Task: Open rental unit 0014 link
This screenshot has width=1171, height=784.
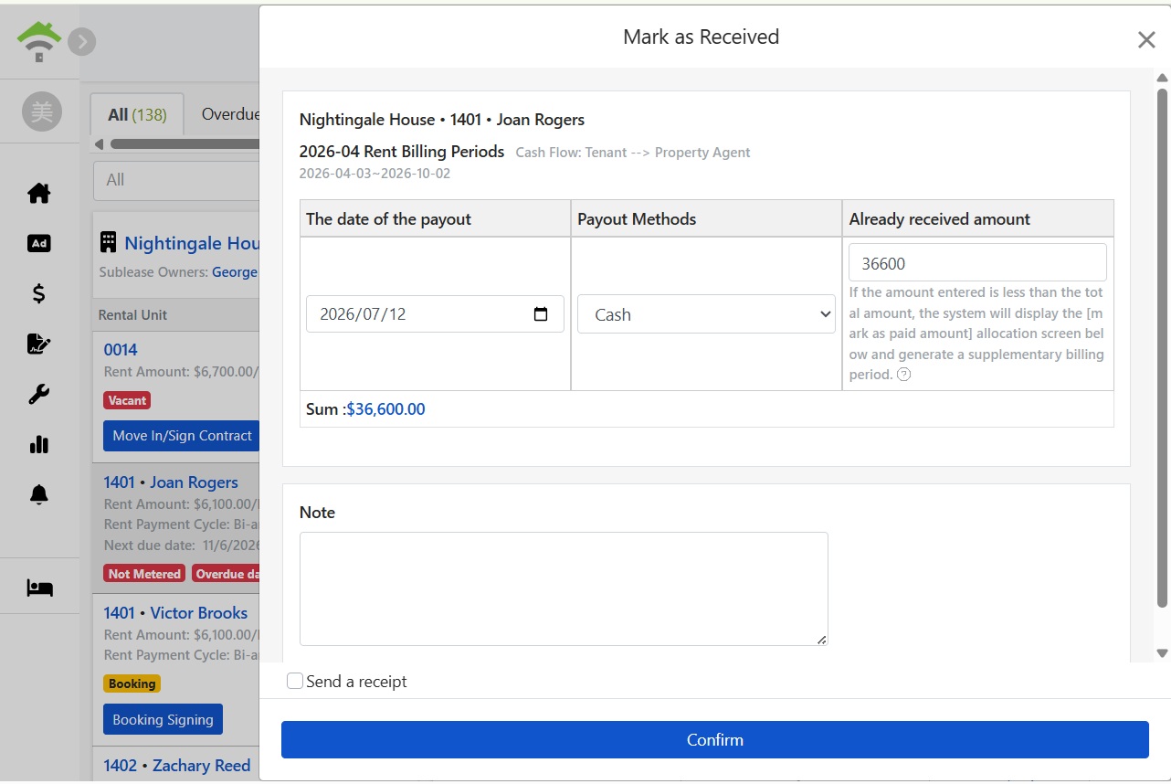Action: point(121,349)
